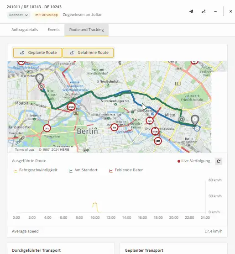Click the stop 2 map pin near Moabit
This screenshot has width=235, height=254.
40,79
